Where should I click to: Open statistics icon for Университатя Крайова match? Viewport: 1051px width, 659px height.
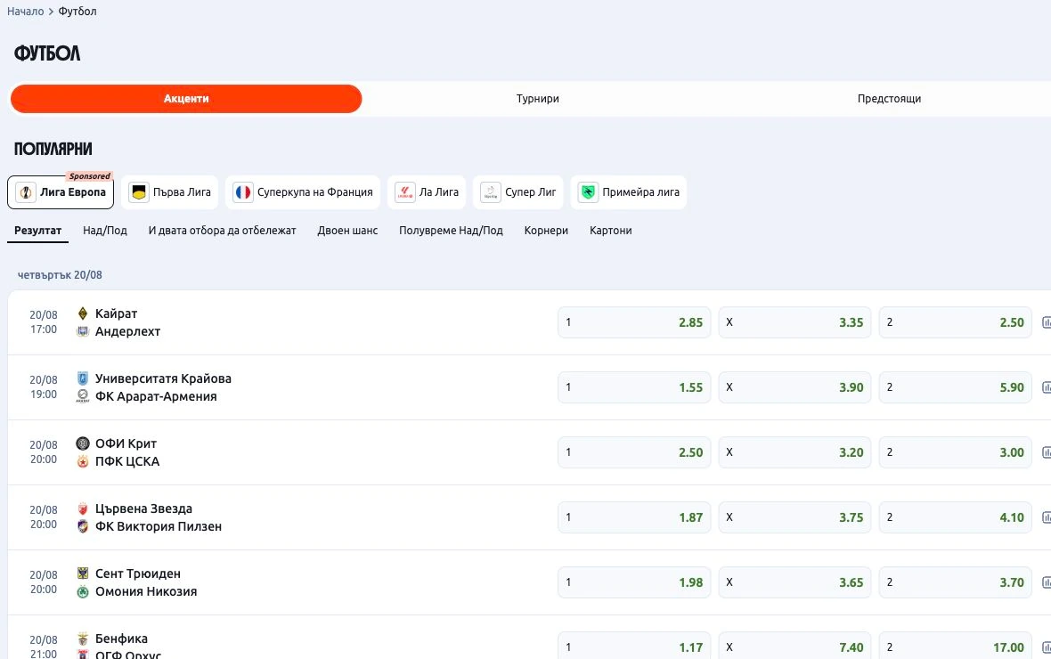pos(1047,387)
